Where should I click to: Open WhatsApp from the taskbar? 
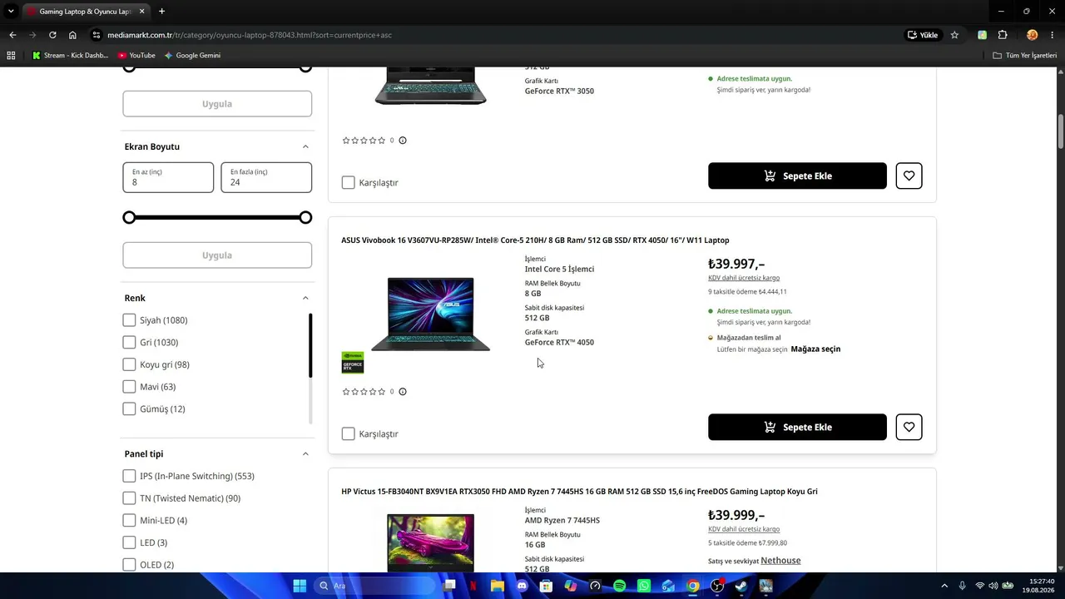click(x=644, y=586)
